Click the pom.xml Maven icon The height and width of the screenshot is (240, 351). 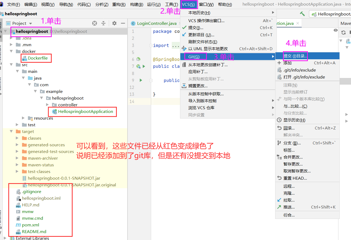(18, 225)
